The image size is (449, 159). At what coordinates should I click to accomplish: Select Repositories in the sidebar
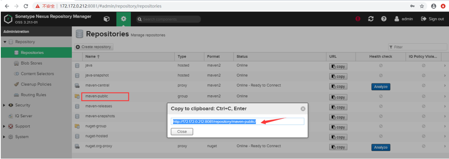(36, 53)
